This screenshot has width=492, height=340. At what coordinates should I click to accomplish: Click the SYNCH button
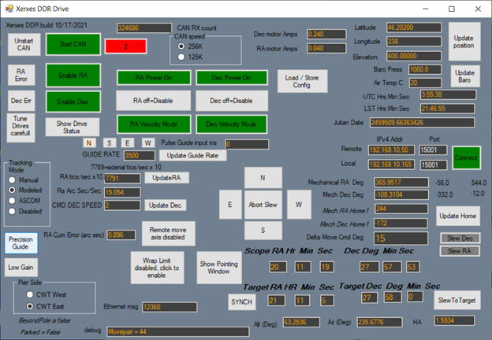[241, 301]
